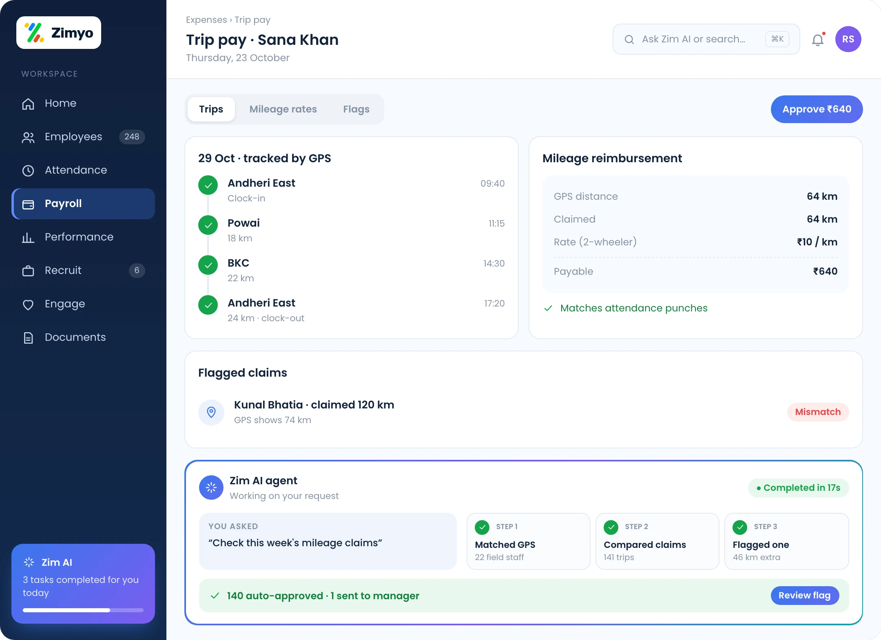Click Step 1 Matched GPS check icon
Viewport: 881px width, 640px height.
pyautogui.click(x=482, y=527)
